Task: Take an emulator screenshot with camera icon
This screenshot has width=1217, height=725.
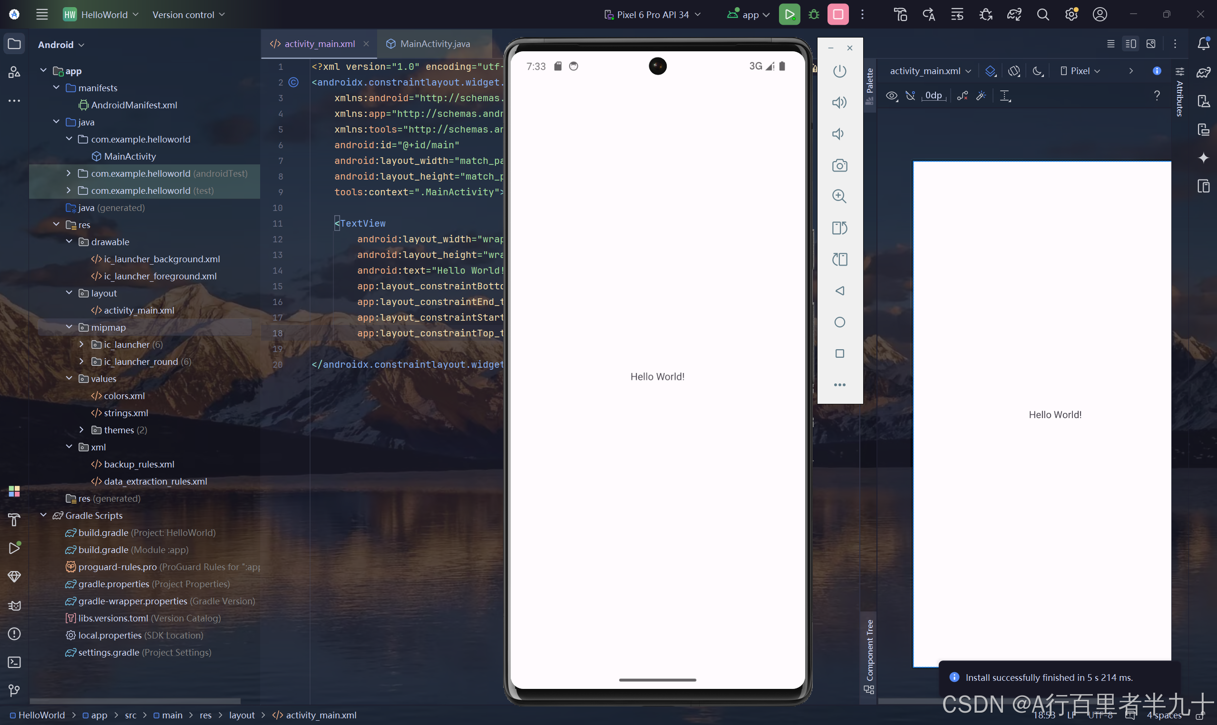Action: pyautogui.click(x=839, y=166)
